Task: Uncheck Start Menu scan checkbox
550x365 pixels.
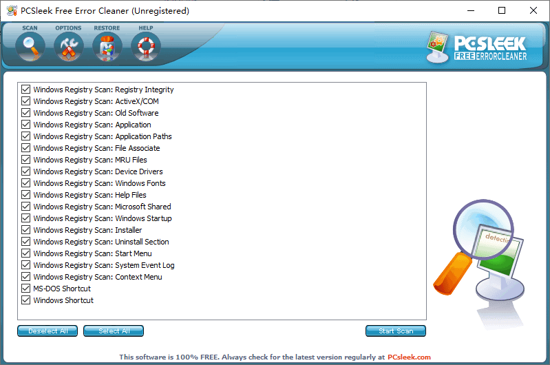Action: click(25, 253)
